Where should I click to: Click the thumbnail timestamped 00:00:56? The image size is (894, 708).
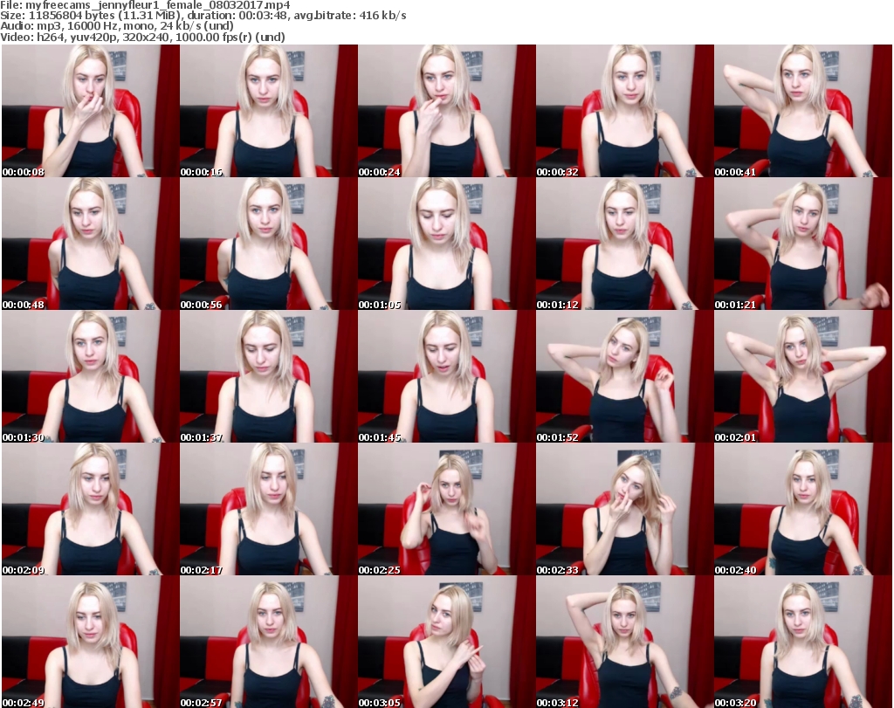[x=269, y=244]
